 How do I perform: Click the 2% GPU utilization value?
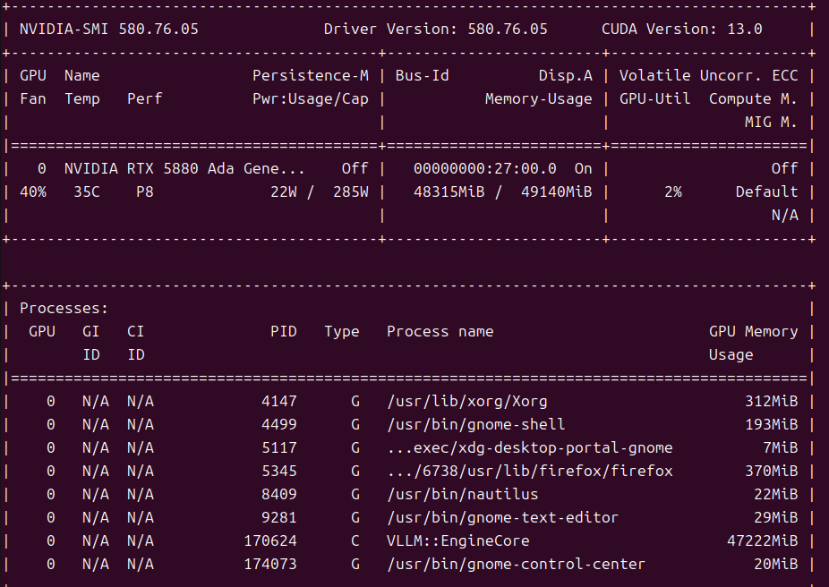point(673,191)
